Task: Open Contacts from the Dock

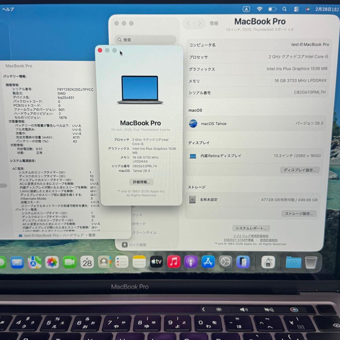Action: [x=105, y=262]
